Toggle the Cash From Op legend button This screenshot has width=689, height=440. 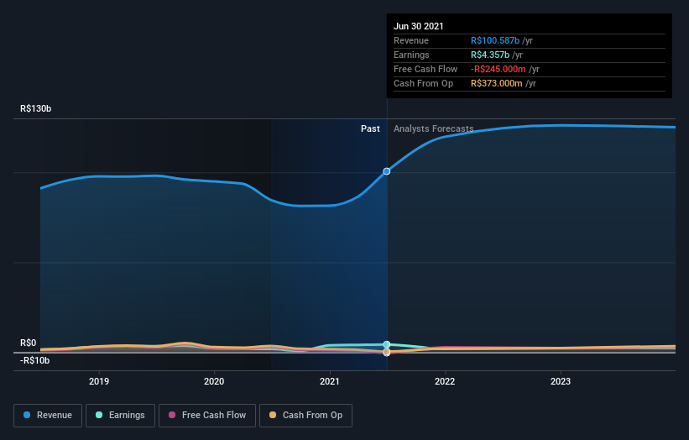(x=305, y=416)
